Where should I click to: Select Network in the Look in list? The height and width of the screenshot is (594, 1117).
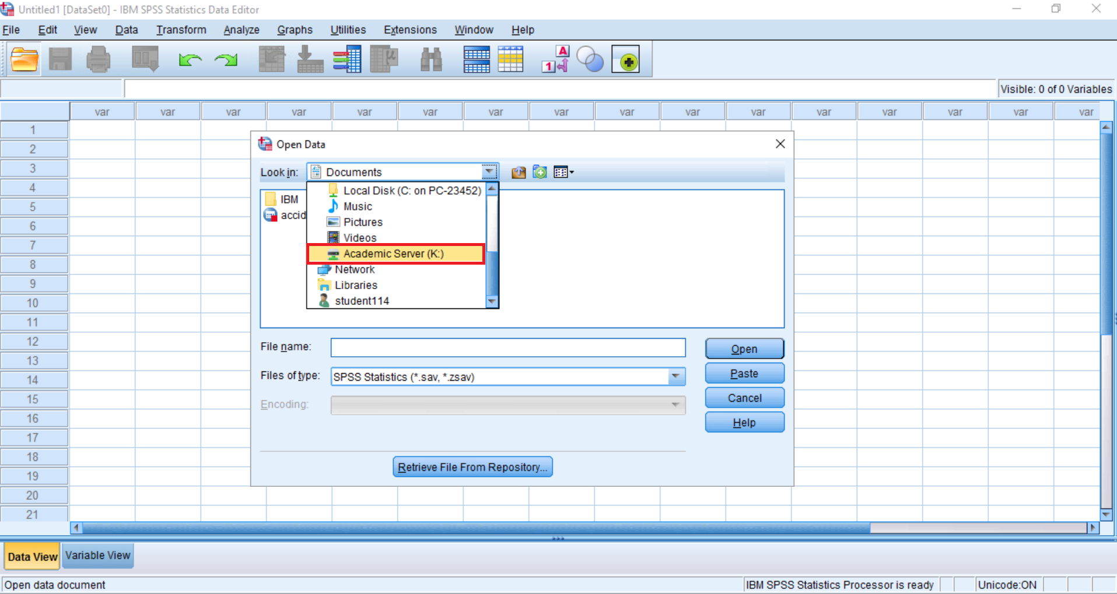tap(346, 269)
